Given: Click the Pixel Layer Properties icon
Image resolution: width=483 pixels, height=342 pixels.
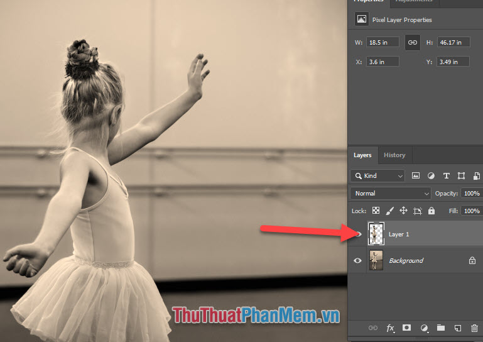Looking at the screenshot, I should pos(362,19).
